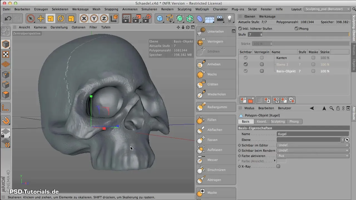Click the Undo arrow icon

[8, 19]
